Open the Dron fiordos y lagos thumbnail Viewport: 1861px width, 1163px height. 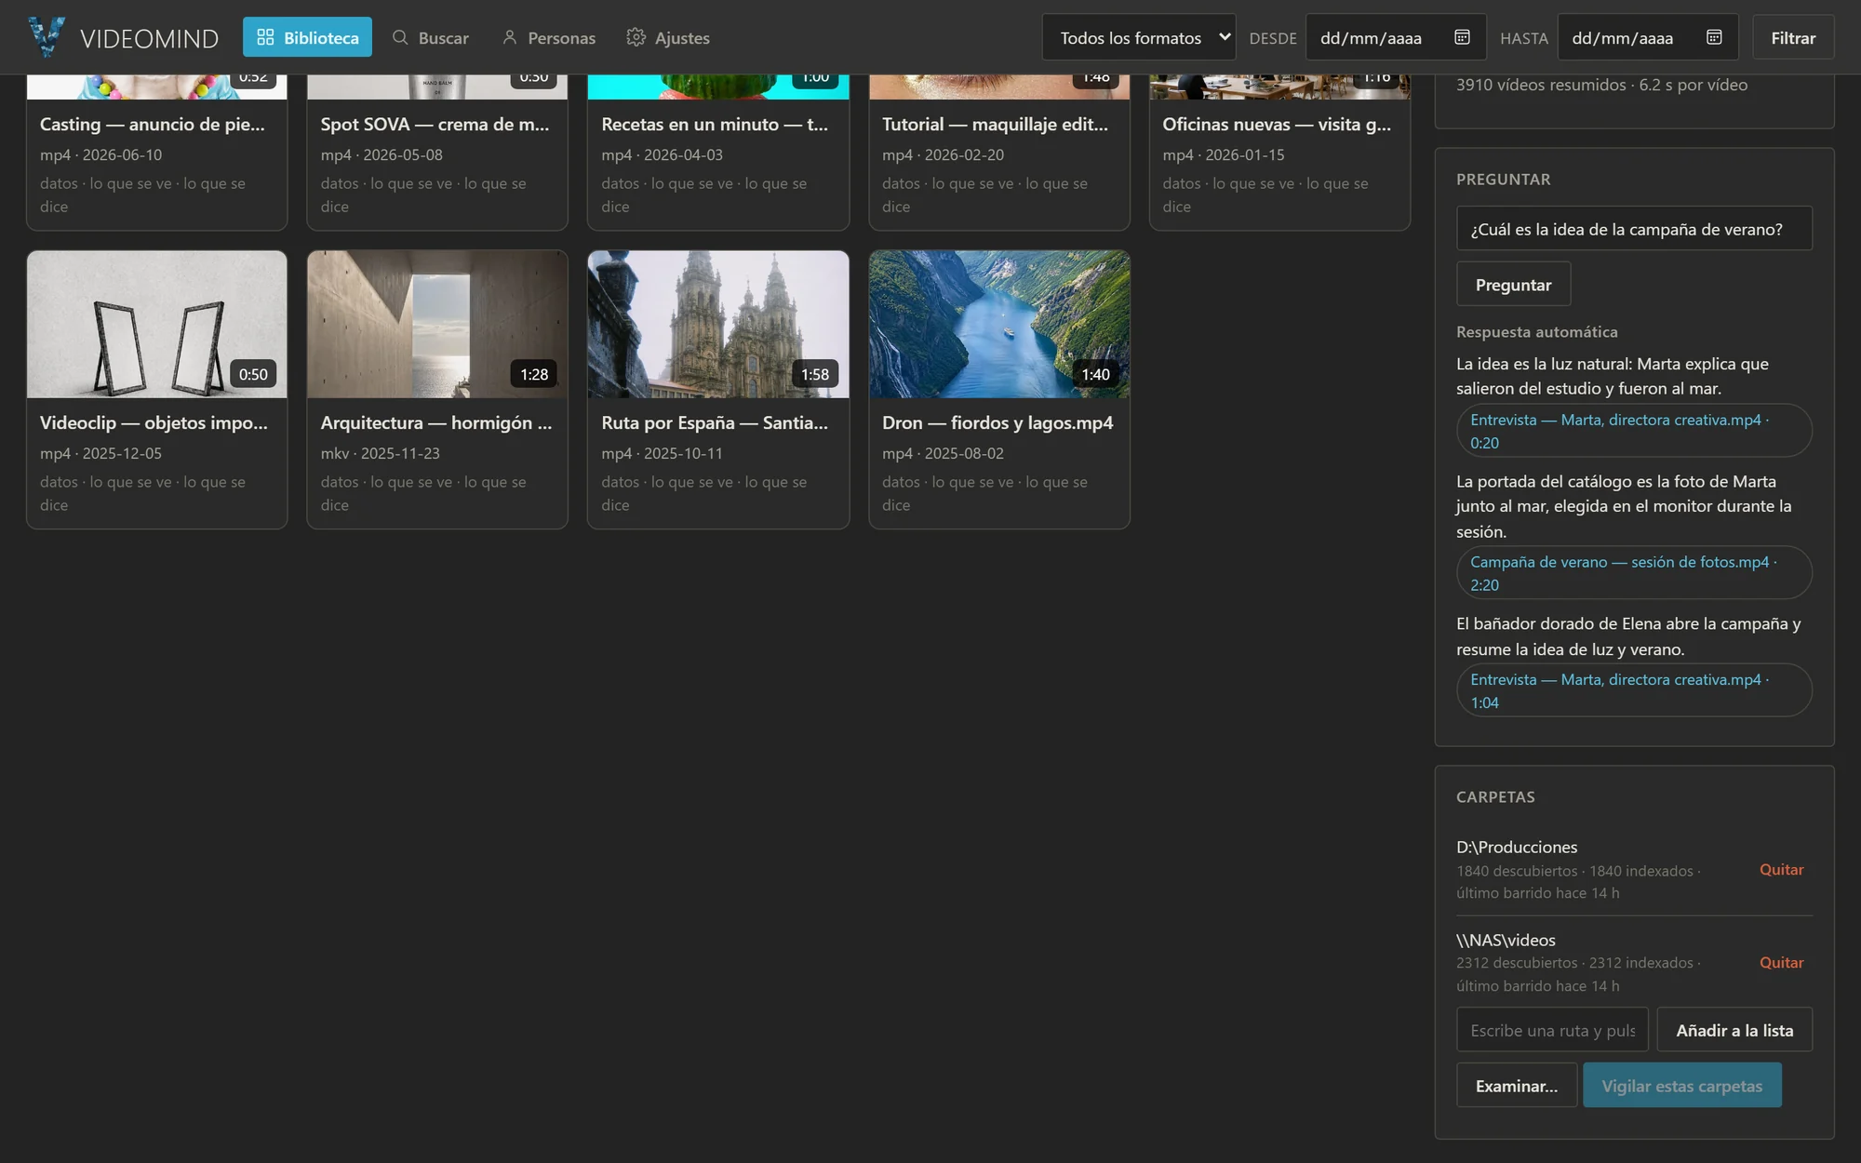point(999,324)
